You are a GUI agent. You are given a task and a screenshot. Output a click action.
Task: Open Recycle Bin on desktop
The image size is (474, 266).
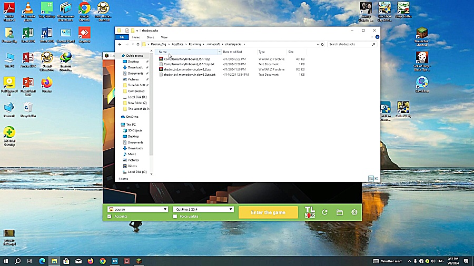(x=28, y=110)
